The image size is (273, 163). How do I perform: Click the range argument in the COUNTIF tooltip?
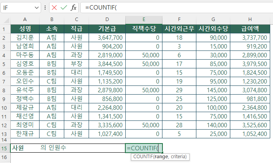coord(161,157)
